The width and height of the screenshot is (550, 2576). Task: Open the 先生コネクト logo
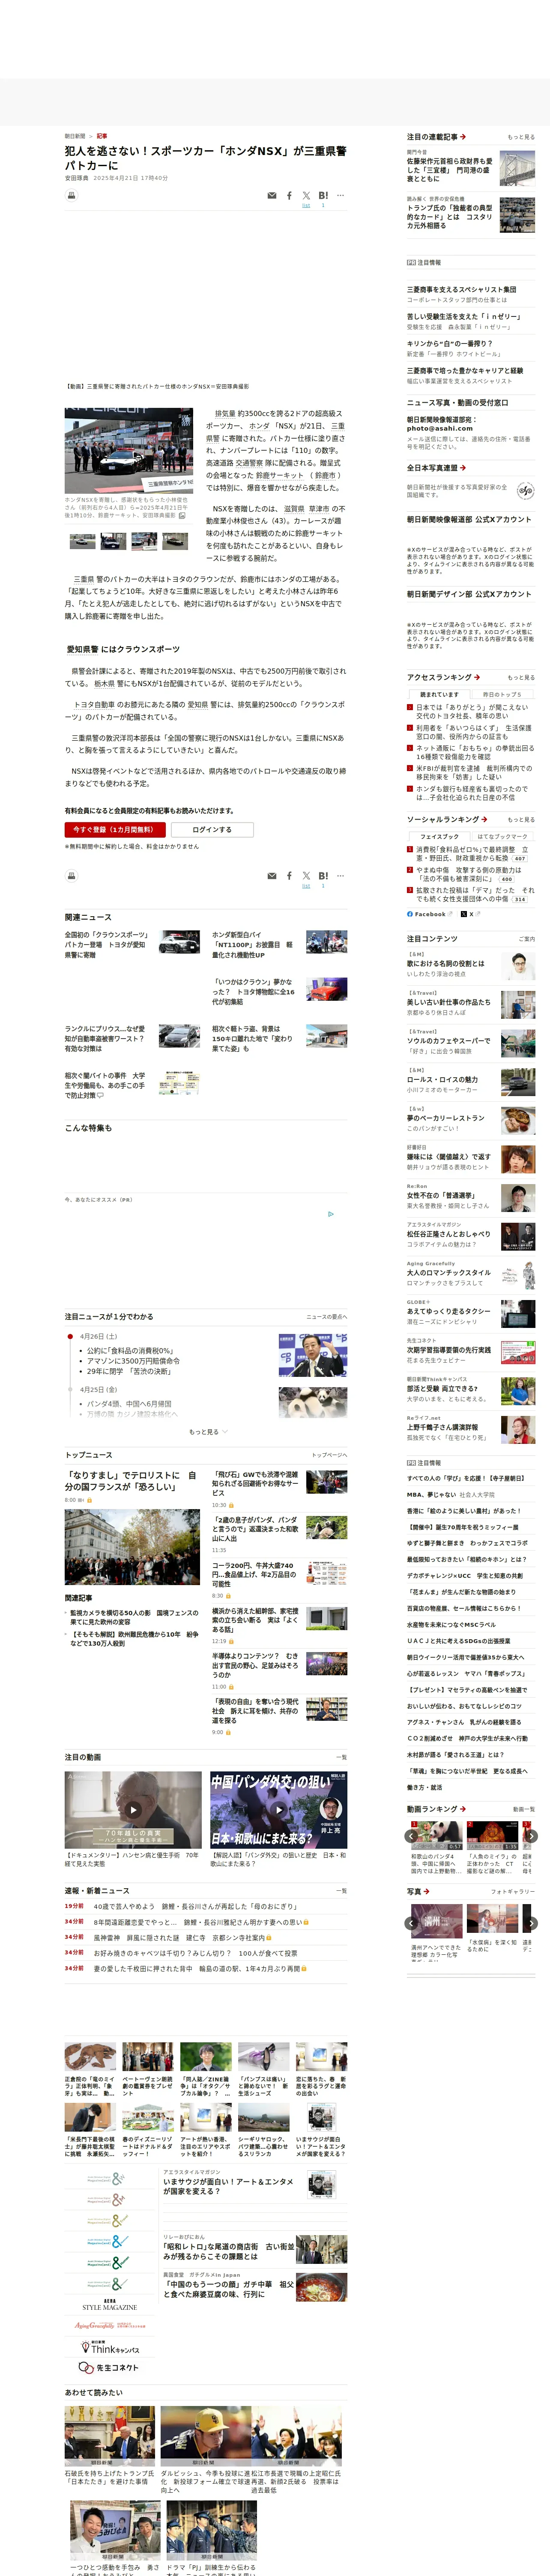tap(109, 2368)
